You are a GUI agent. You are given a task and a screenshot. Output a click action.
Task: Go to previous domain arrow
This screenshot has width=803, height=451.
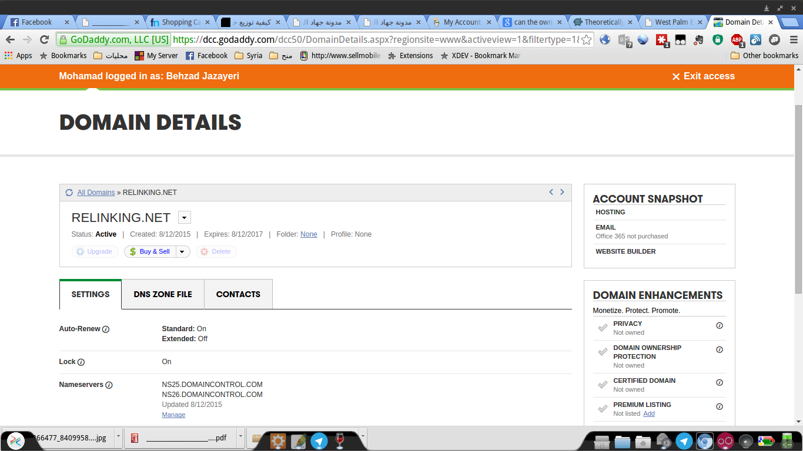(551, 192)
